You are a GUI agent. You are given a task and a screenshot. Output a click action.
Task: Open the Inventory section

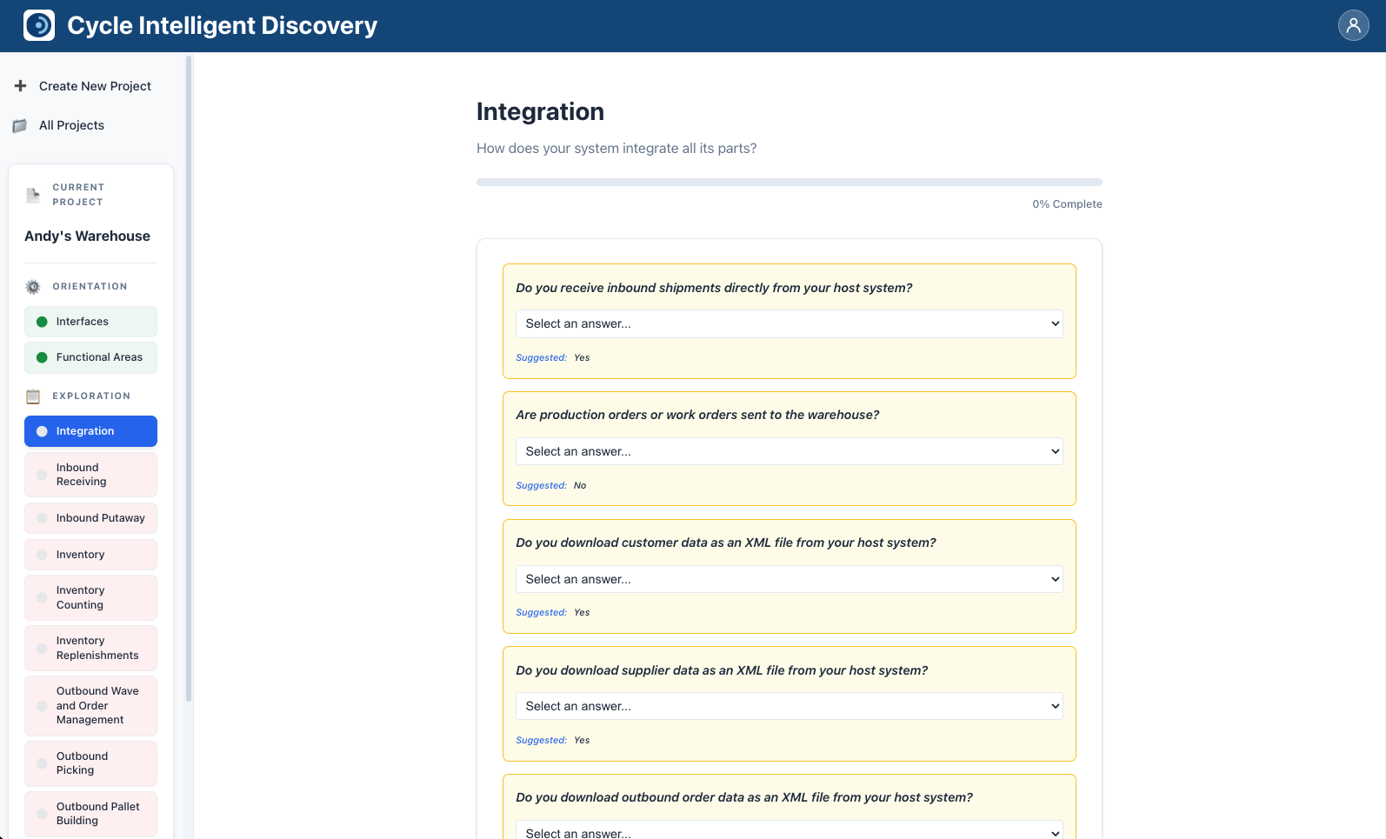click(90, 555)
